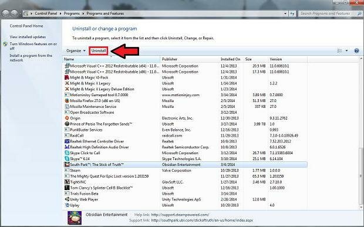Screen dimensions: 364x227
Task: Open the Organize dropdown menu
Action: pos(76,51)
